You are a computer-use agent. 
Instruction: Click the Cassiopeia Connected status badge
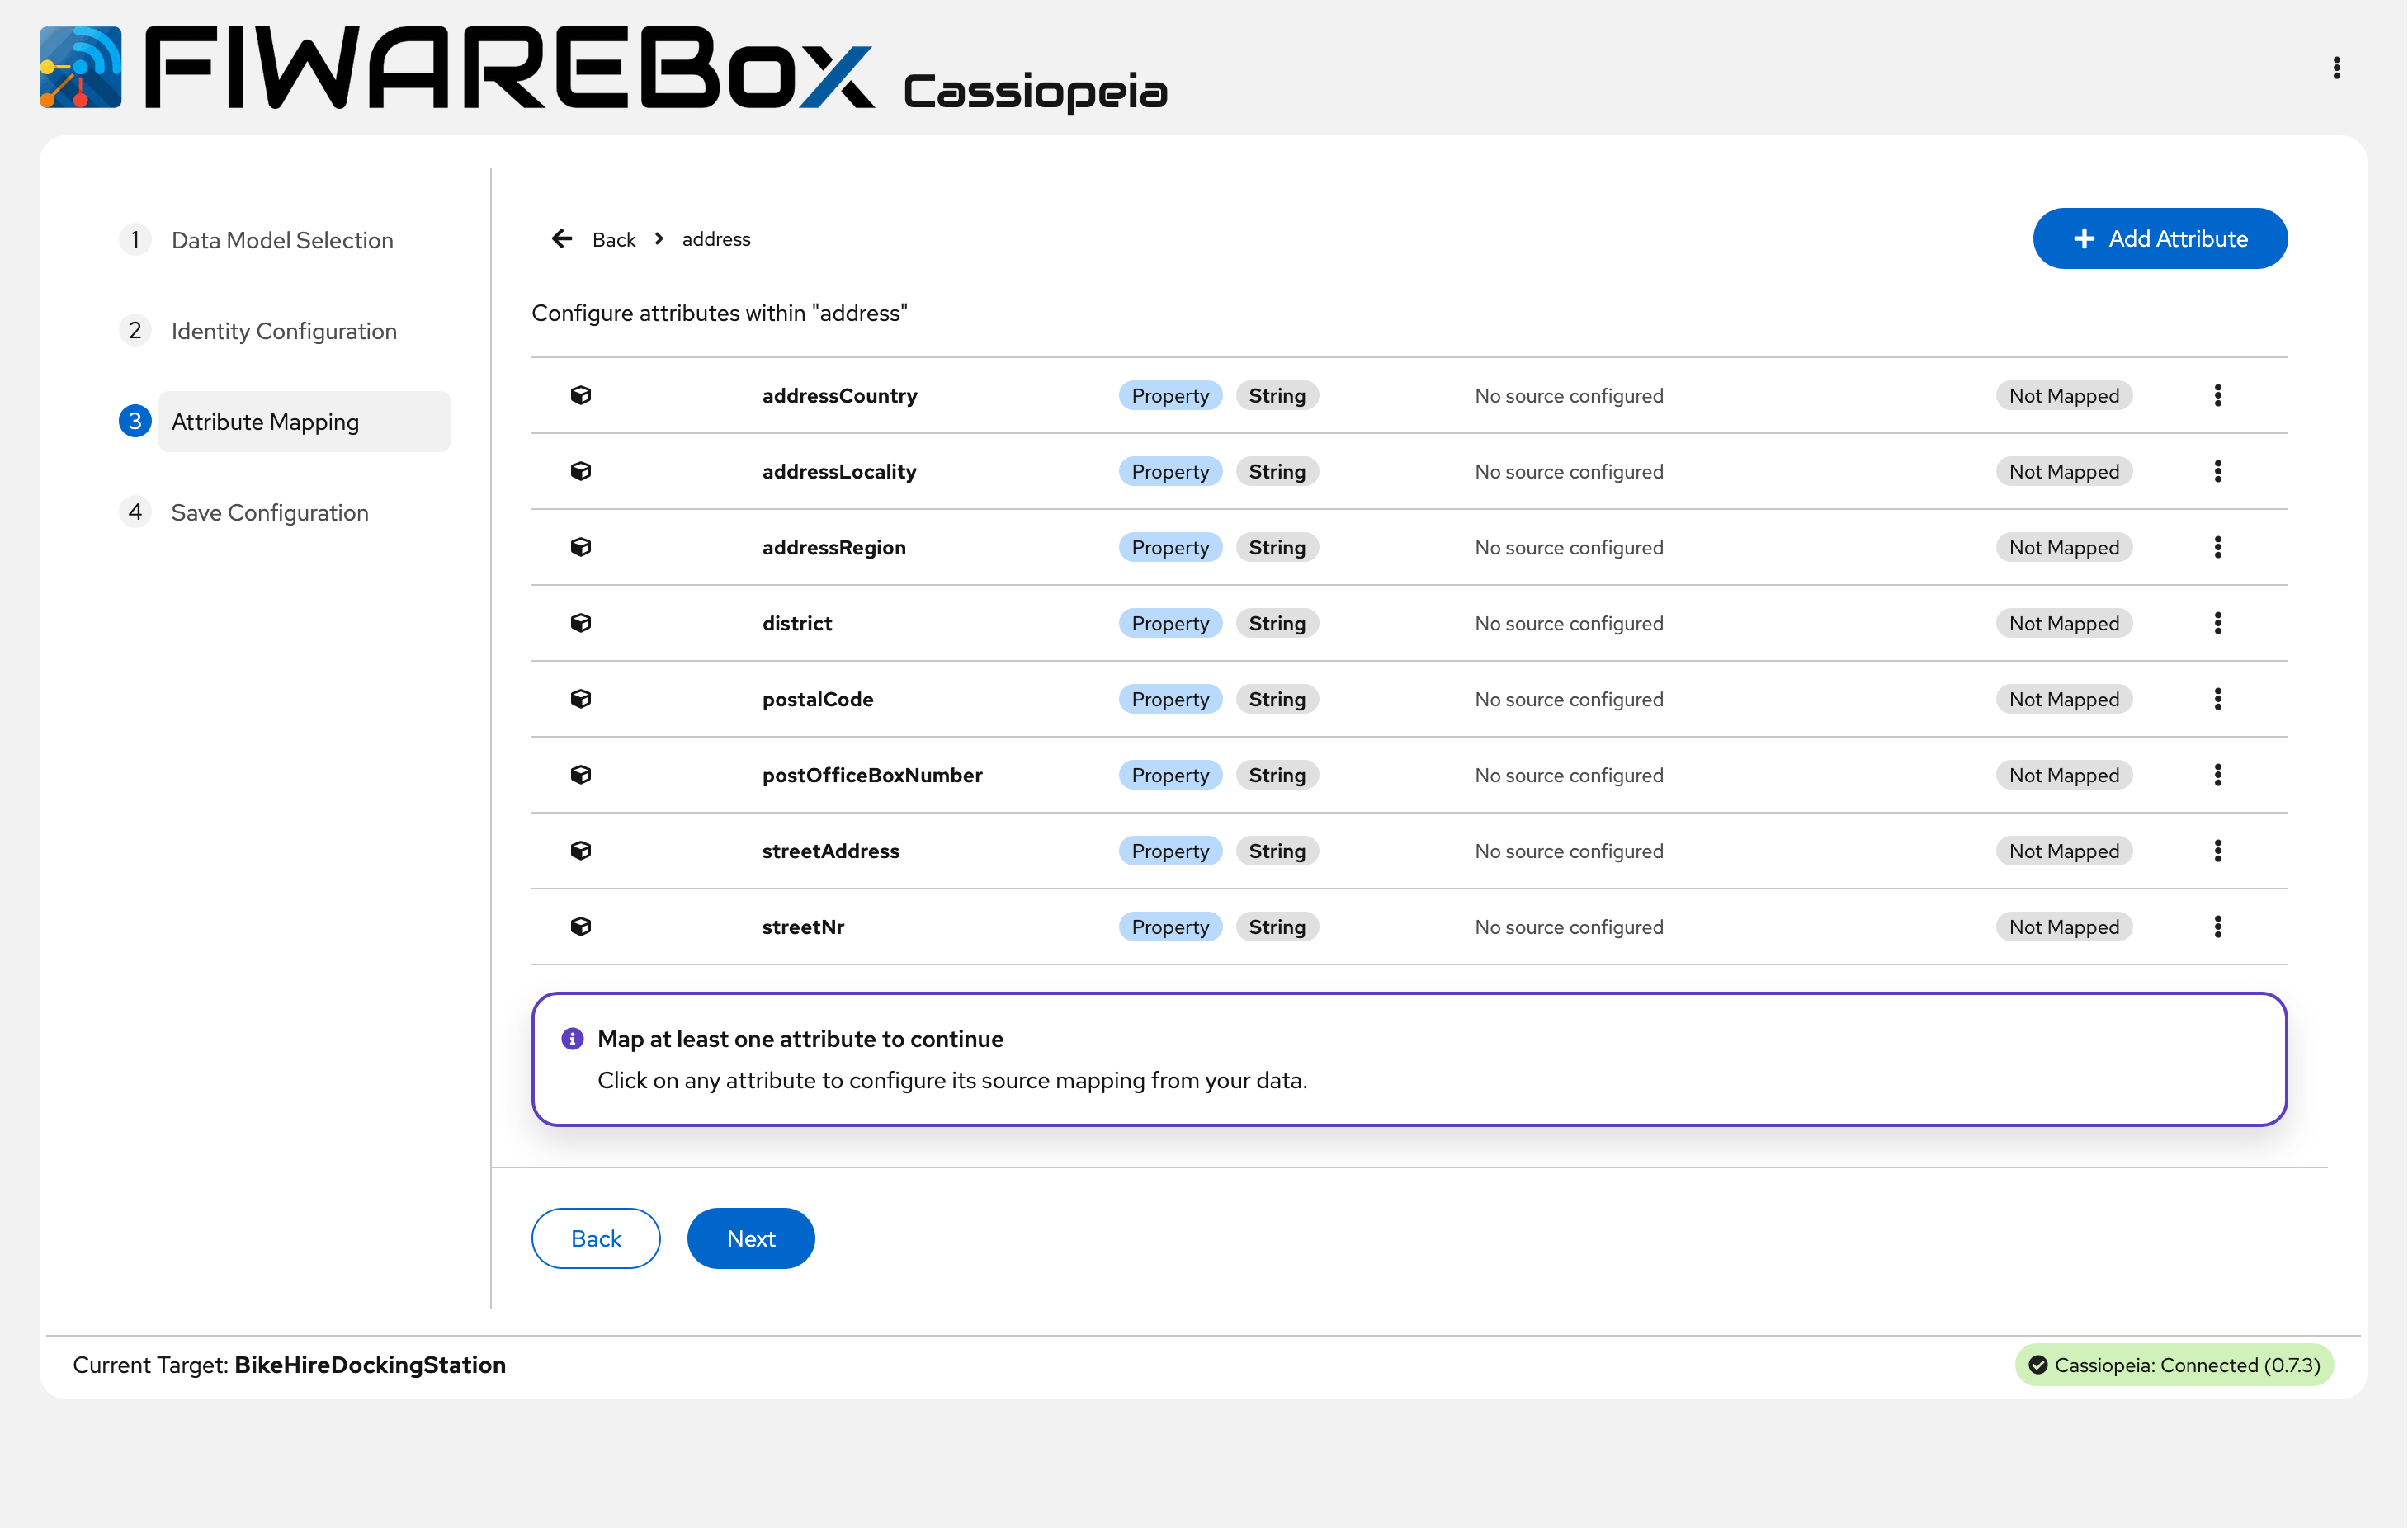[x=2174, y=1365]
